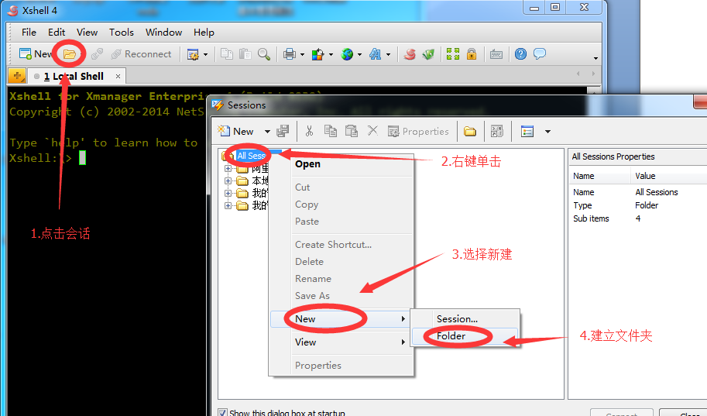Choose Open in the context menu
Screen dimensions: 707x416
click(341, 163)
